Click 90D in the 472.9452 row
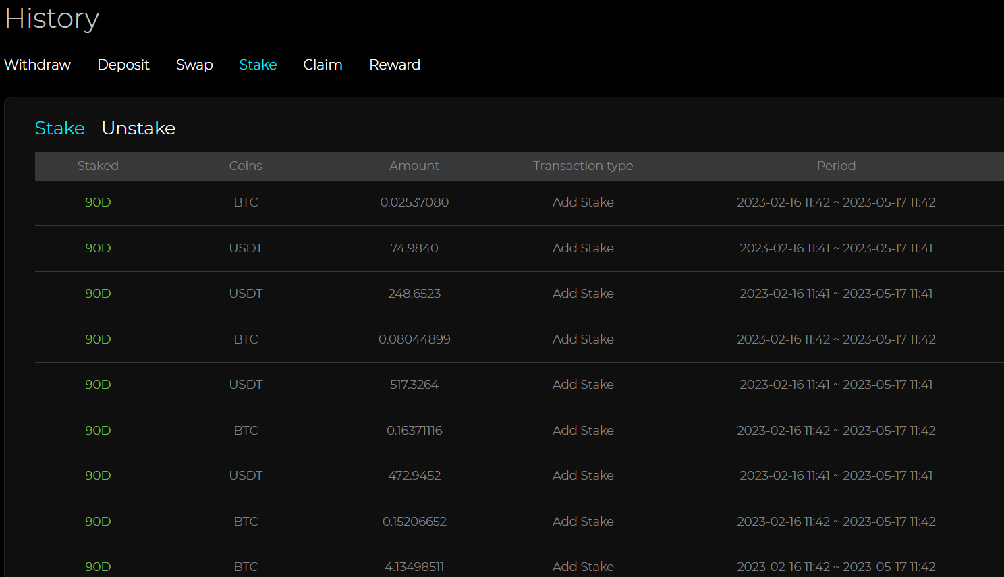Screen dimensions: 1004x577 [x=98, y=476]
